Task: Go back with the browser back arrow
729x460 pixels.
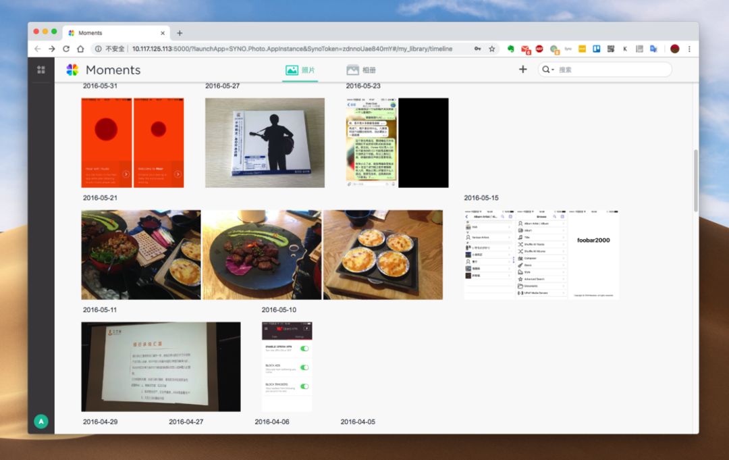Action: pos(38,49)
